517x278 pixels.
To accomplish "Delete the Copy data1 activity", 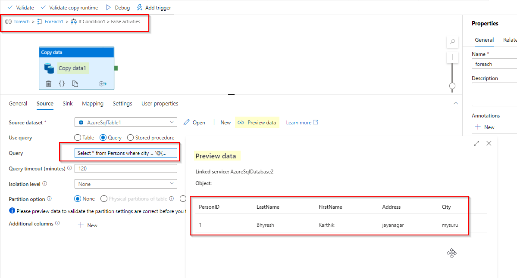I will pos(48,83).
